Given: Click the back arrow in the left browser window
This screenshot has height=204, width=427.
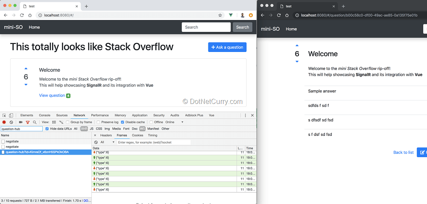Looking at the screenshot, I should pos(6,15).
